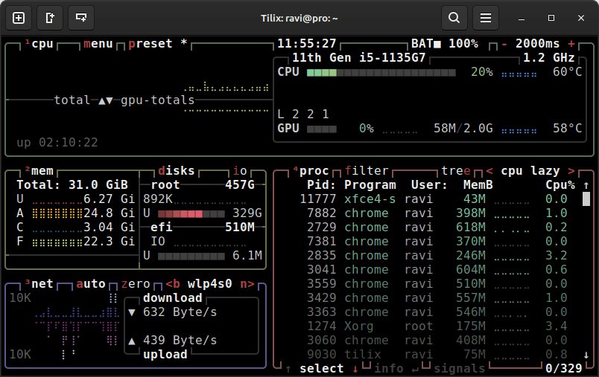Decrease update interval with minus

coord(504,44)
